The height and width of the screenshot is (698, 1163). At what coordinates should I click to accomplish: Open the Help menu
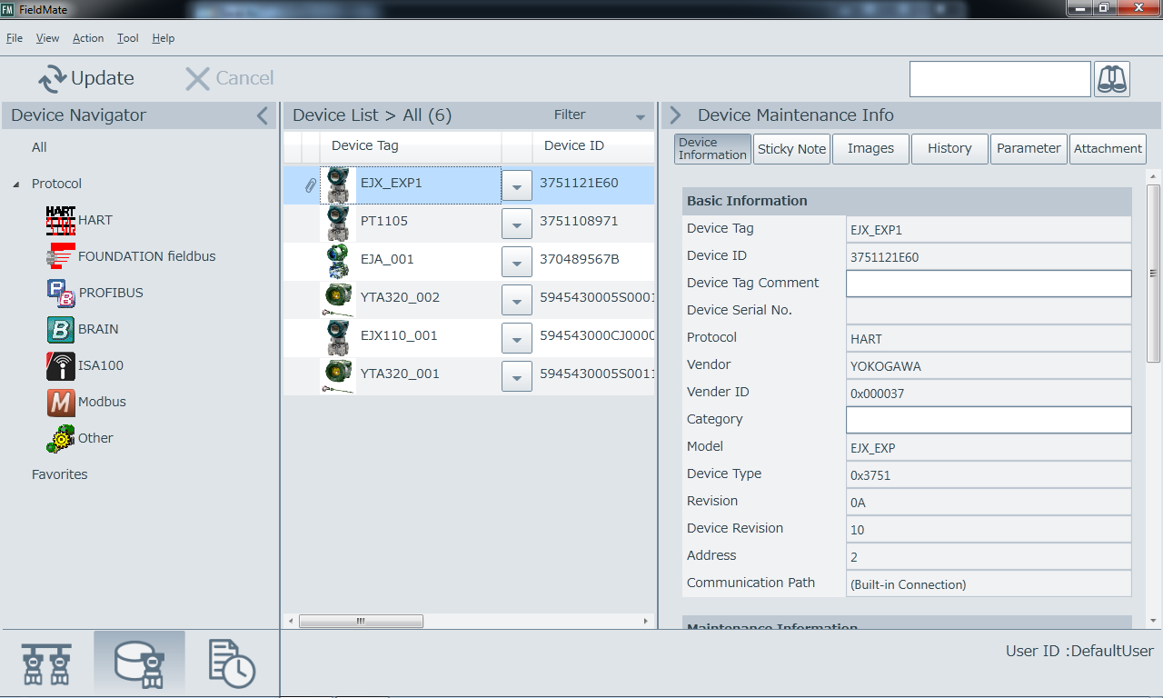[164, 38]
